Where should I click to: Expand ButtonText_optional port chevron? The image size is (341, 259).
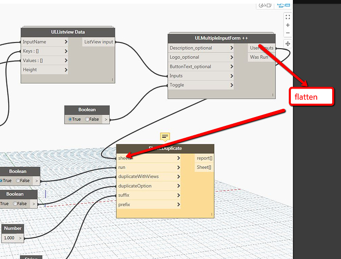pos(232,67)
